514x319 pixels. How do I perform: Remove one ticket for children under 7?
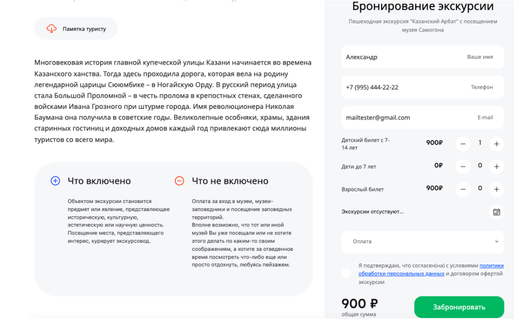click(463, 166)
